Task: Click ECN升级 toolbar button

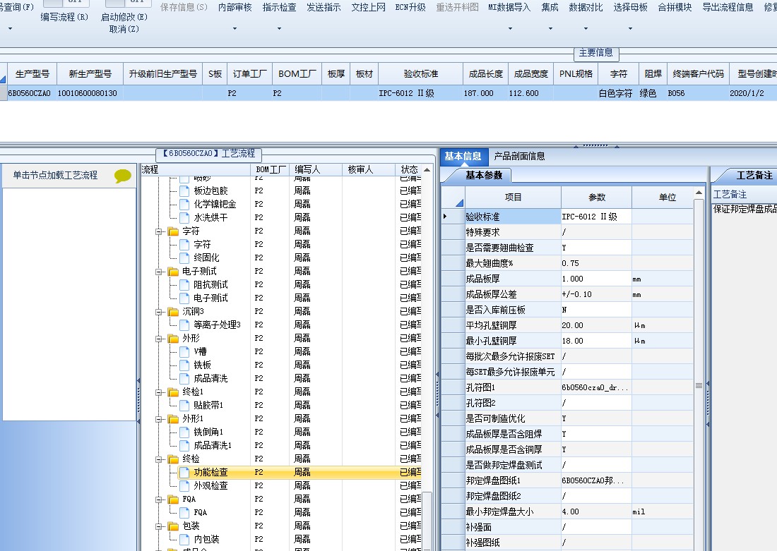Action: pos(410,8)
